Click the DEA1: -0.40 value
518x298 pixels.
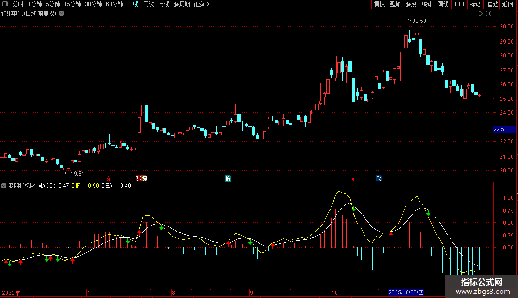[116, 186]
